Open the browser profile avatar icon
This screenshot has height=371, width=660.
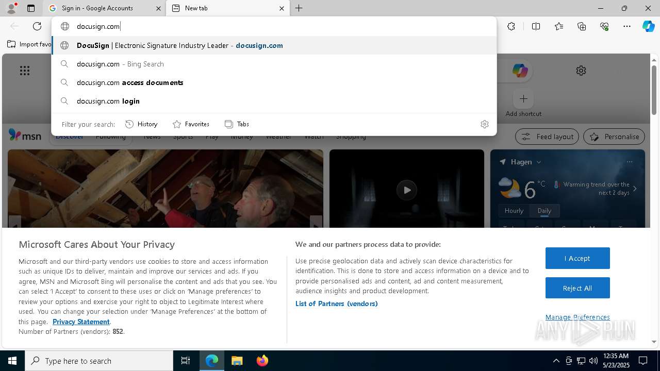point(11,8)
